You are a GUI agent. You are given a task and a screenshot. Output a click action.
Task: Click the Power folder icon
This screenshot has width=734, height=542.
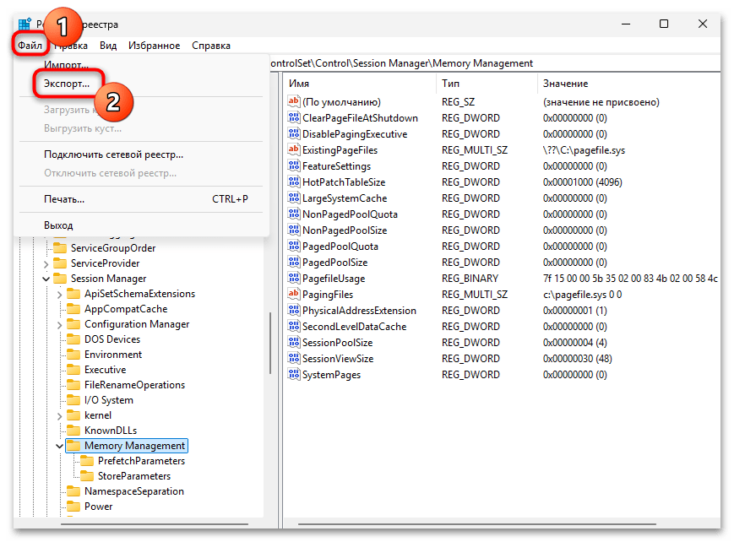point(73,507)
